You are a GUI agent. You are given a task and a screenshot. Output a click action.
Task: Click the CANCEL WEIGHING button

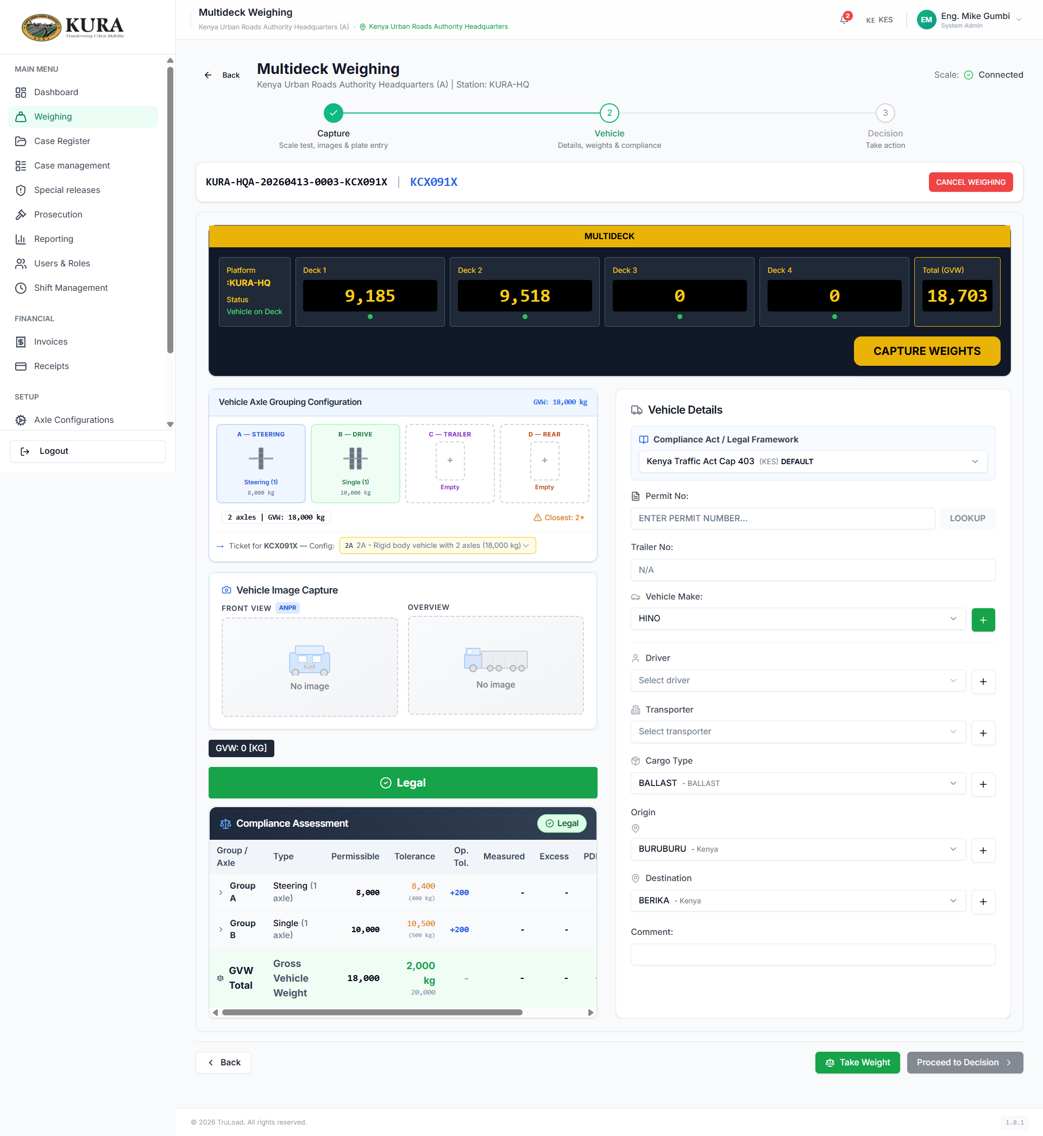pos(970,183)
